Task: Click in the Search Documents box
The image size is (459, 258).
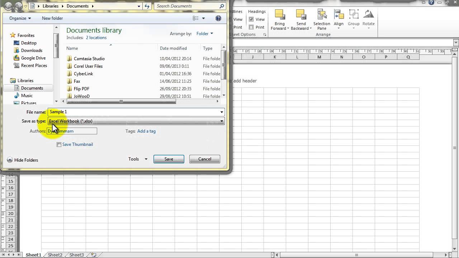Action: (x=186, y=6)
